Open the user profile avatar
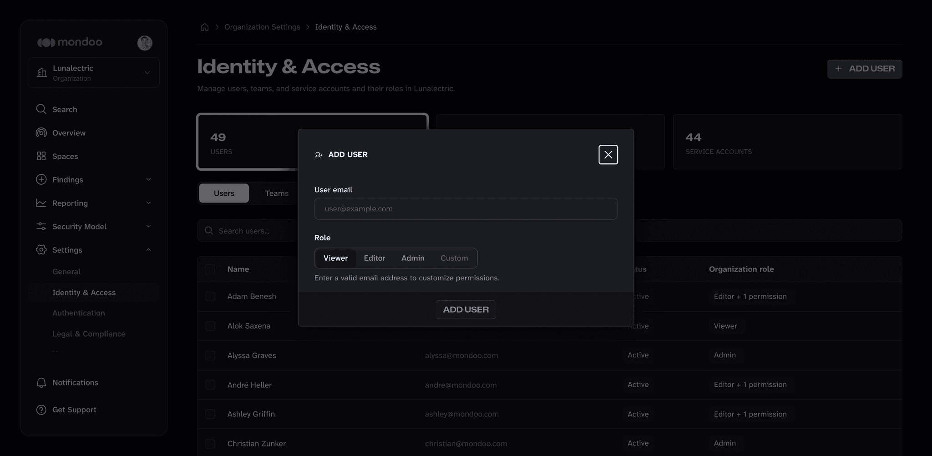The image size is (932, 456). [x=145, y=43]
